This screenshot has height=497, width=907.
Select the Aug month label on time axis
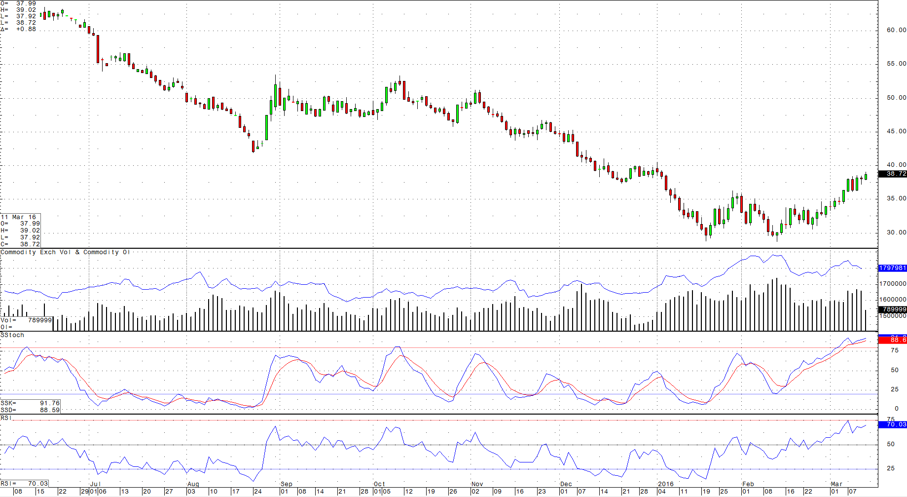click(x=193, y=484)
